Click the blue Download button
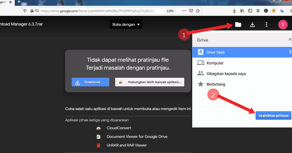 [90, 82]
